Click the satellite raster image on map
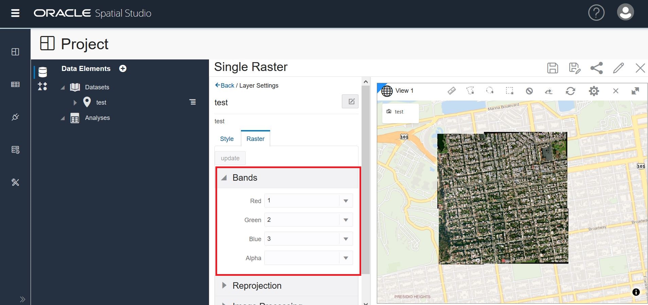The width and height of the screenshot is (648, 305). (x=503, y=198)
